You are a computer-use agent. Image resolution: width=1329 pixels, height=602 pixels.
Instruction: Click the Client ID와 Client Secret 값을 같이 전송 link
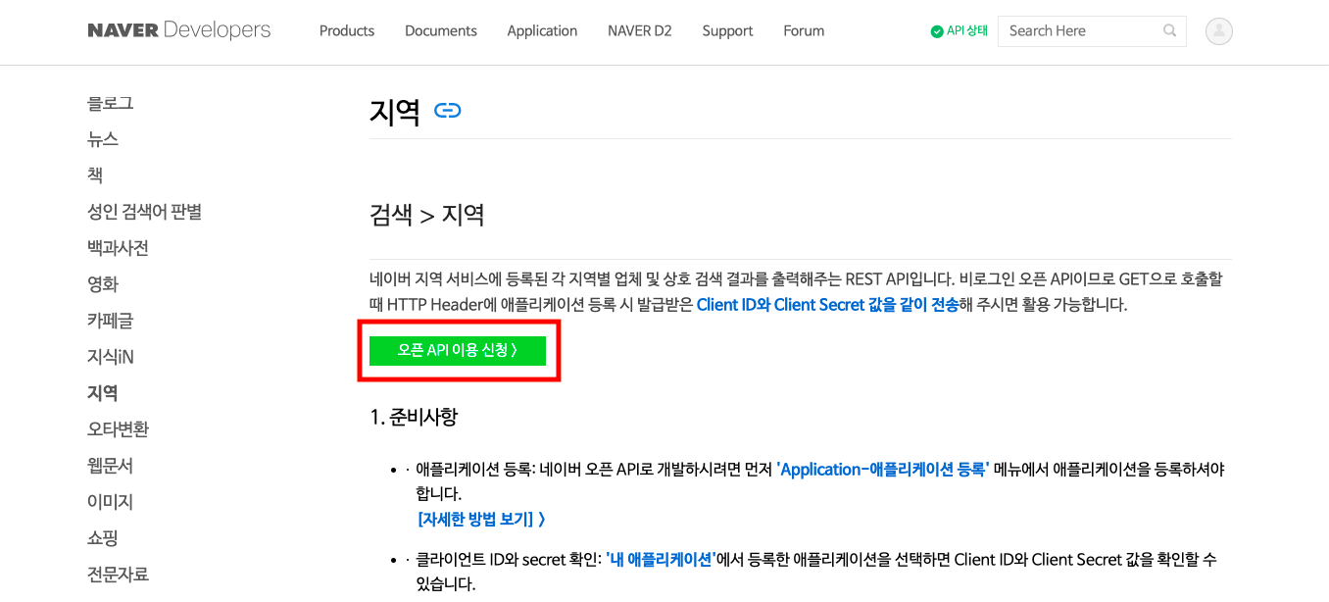click(x=827, y=305)
